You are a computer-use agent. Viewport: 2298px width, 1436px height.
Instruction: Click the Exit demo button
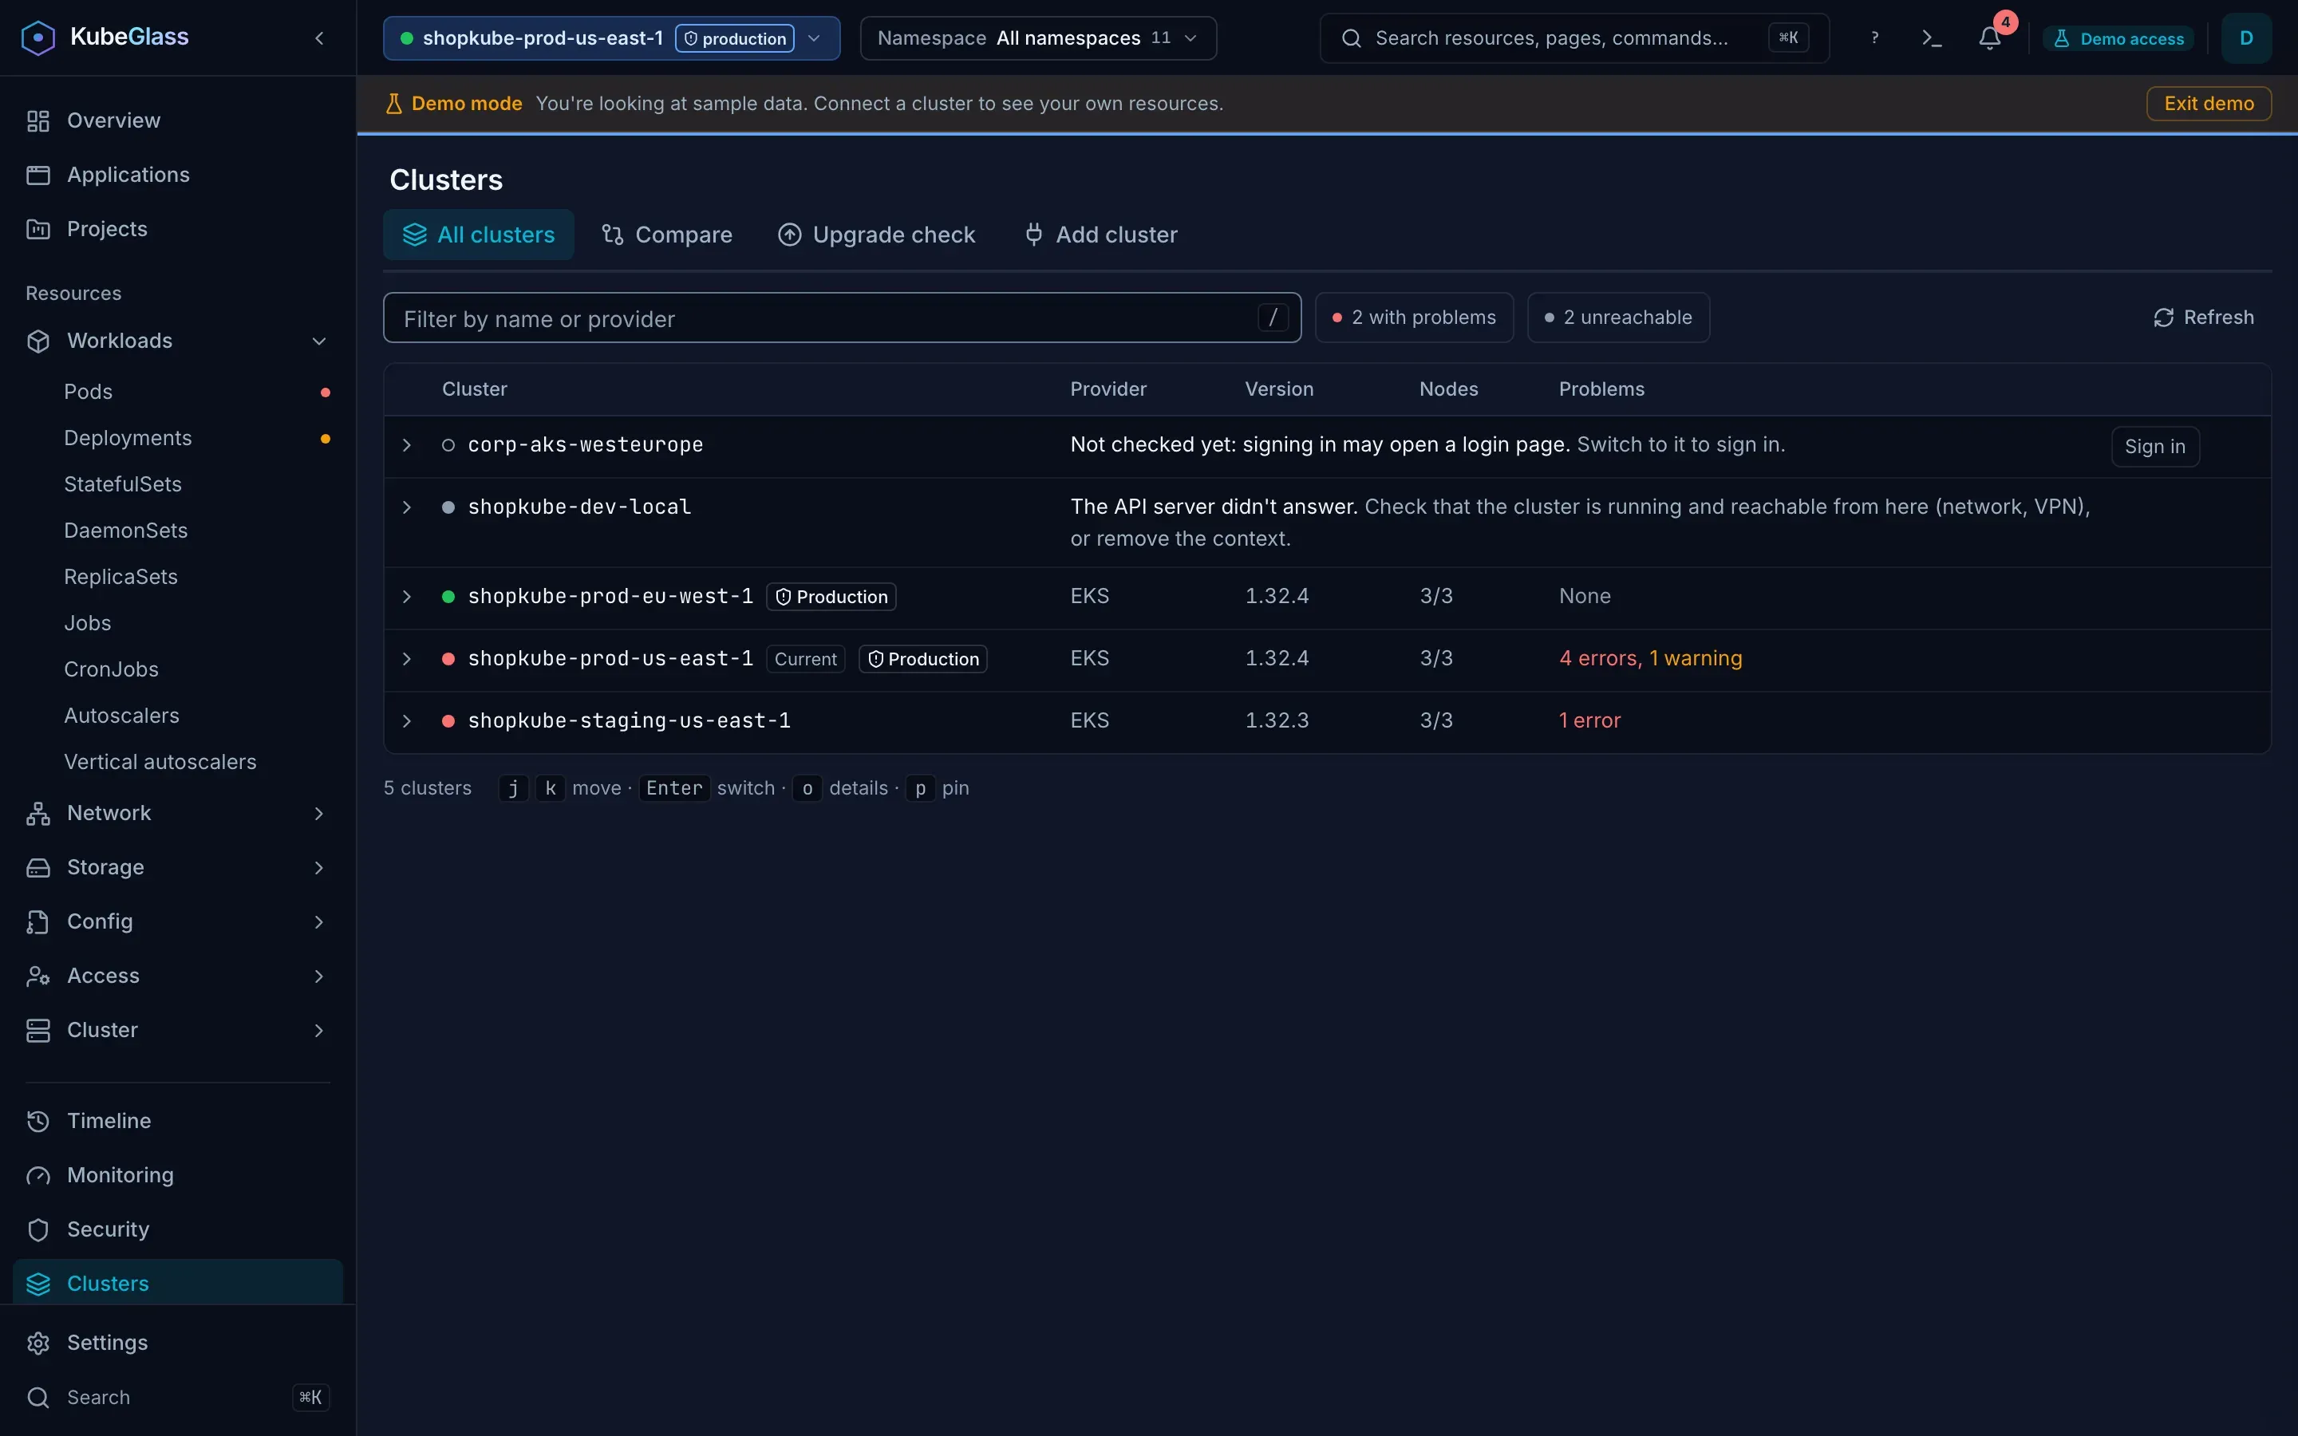point(2209,104)
